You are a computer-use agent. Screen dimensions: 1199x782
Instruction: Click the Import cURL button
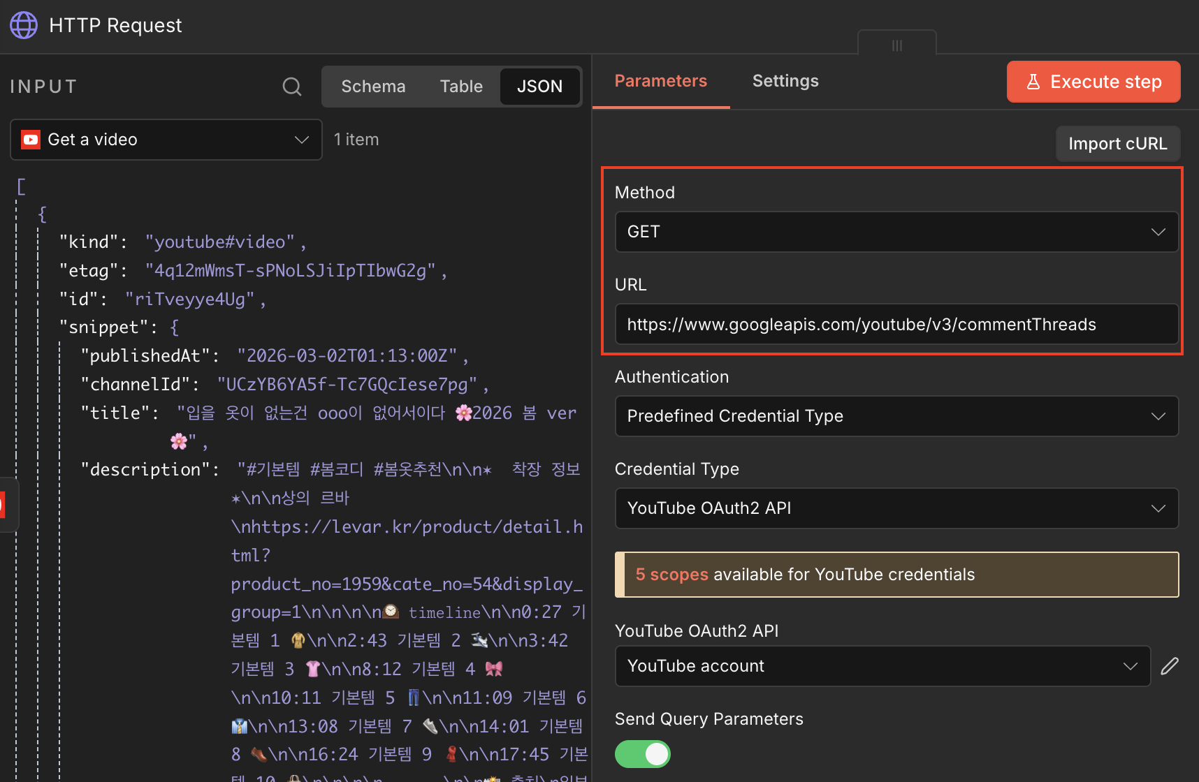(1118, 144)
